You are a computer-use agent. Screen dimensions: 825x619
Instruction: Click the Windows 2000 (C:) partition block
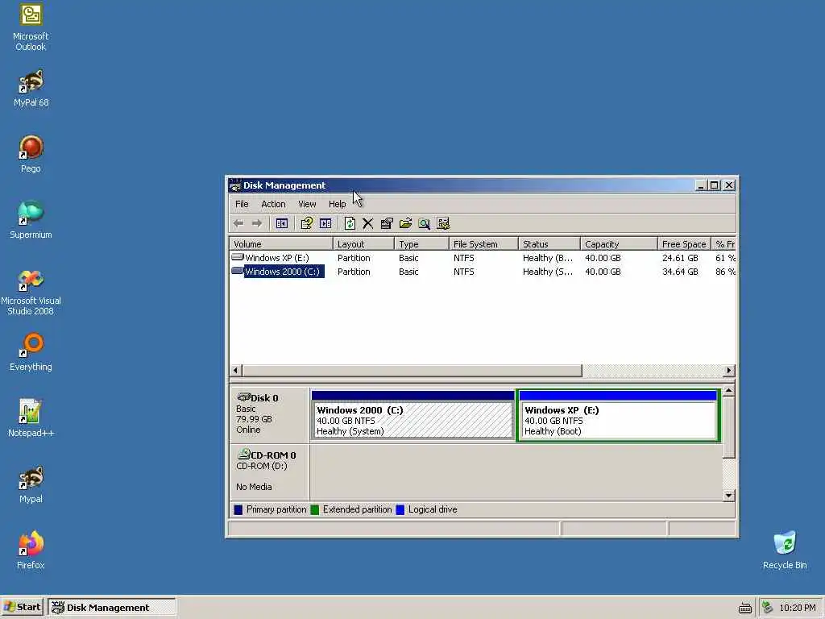tap(412, 415)
